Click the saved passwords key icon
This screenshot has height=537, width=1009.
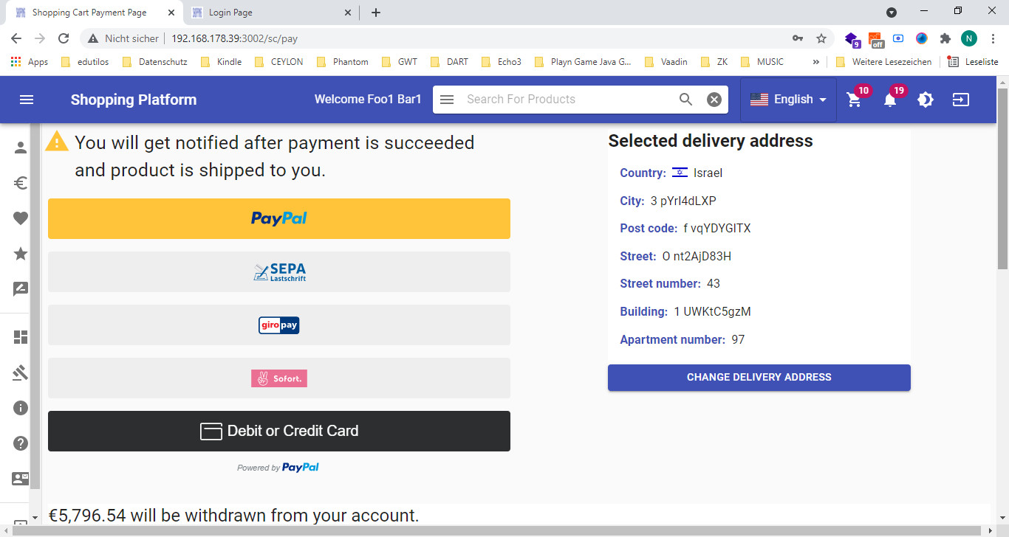pos(798,38)
